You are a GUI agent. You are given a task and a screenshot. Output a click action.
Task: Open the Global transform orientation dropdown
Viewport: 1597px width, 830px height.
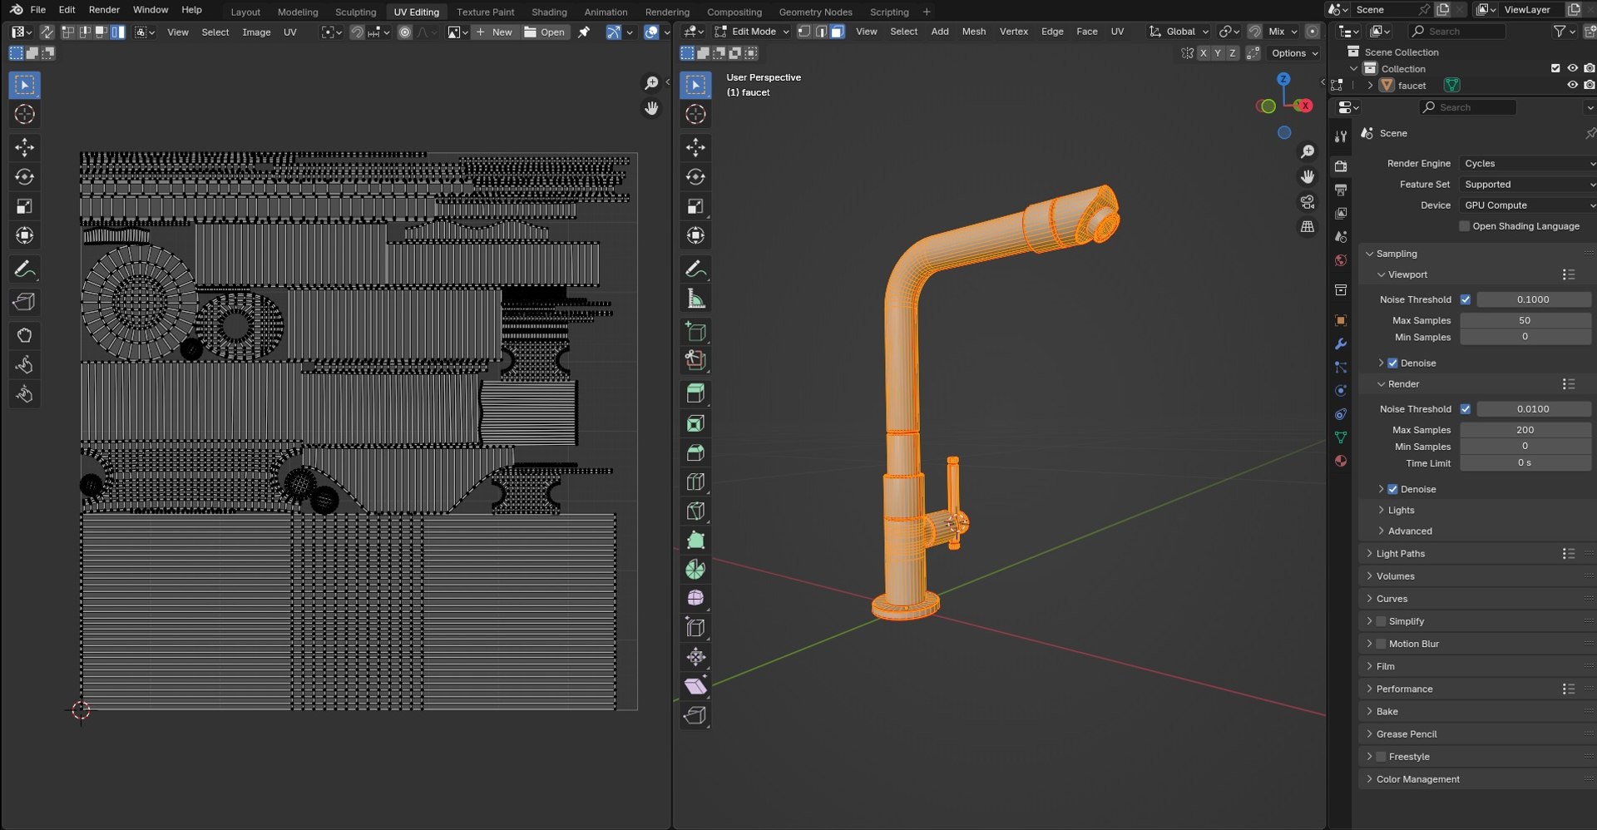[x=1179, y=32]
